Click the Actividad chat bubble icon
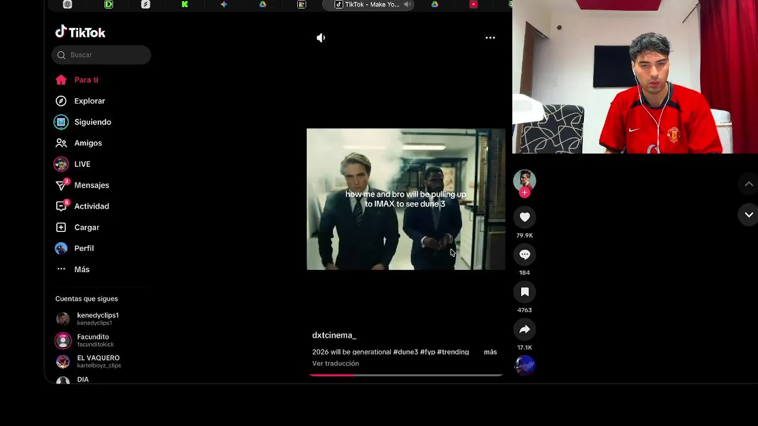Image resolution: width=758 pixels, height=426 pixels. (61, 206)
